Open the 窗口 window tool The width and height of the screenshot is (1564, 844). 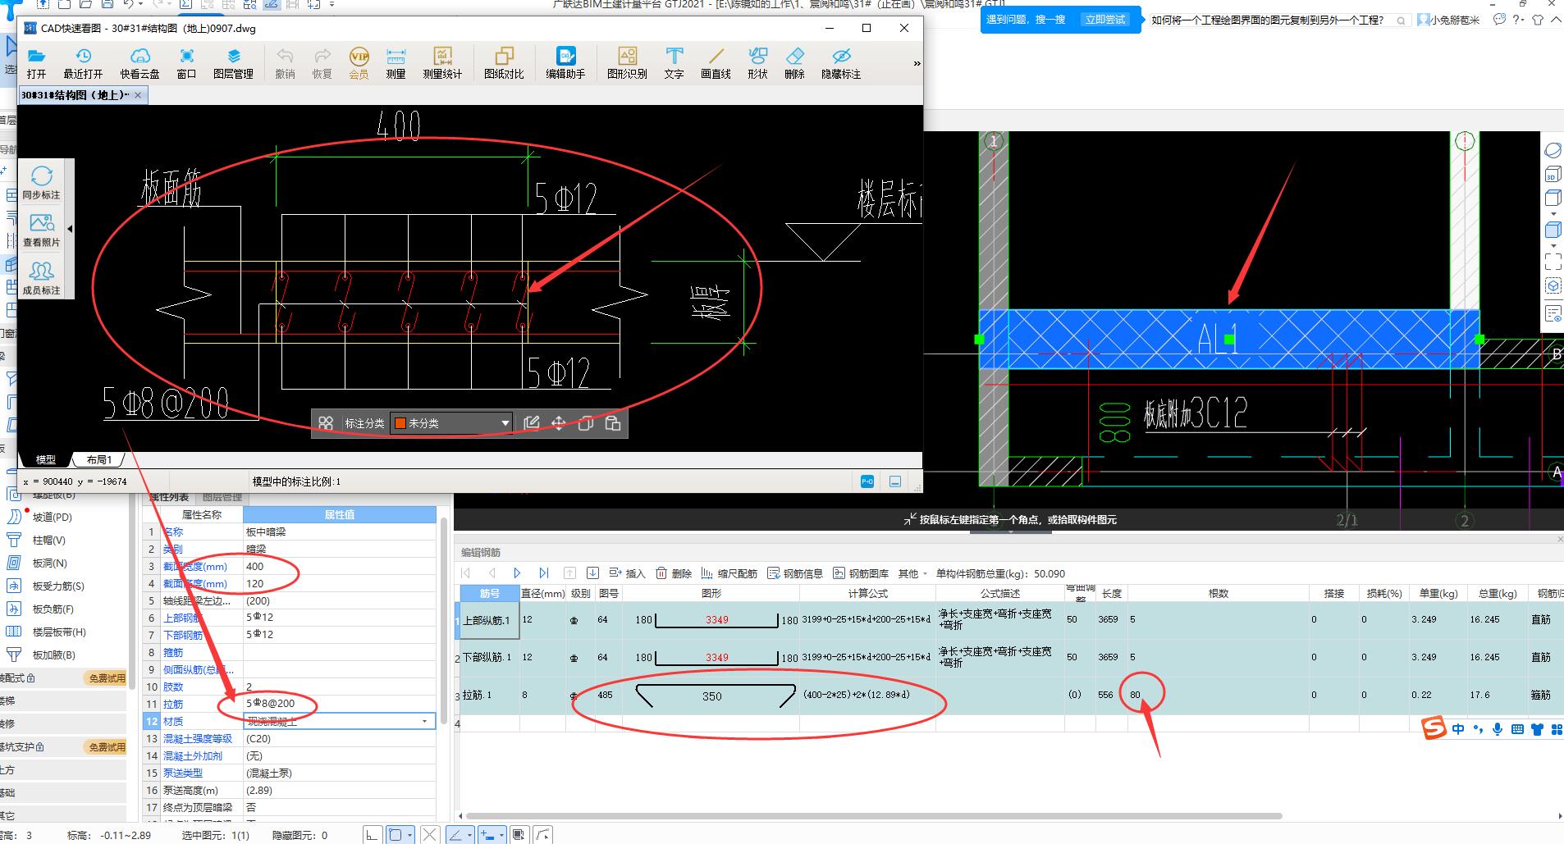(187, 63)
